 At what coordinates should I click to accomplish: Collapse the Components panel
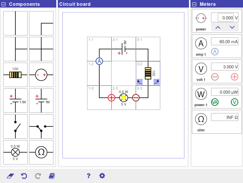(x=4, y=4)
